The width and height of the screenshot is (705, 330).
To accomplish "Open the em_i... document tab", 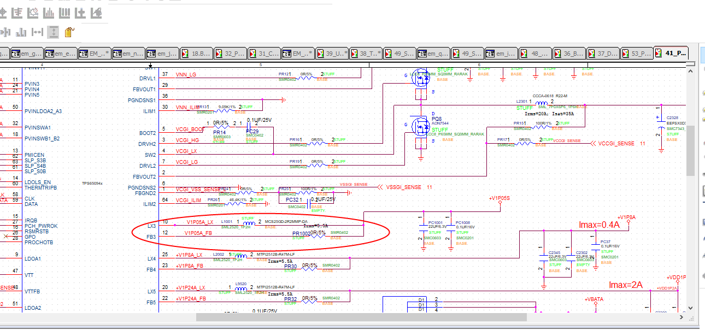I will point(501,54).
